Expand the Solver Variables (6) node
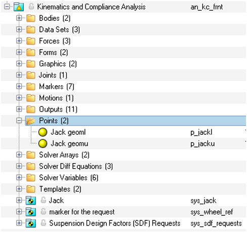The image size is (247, 233). (x=19, y=178)
